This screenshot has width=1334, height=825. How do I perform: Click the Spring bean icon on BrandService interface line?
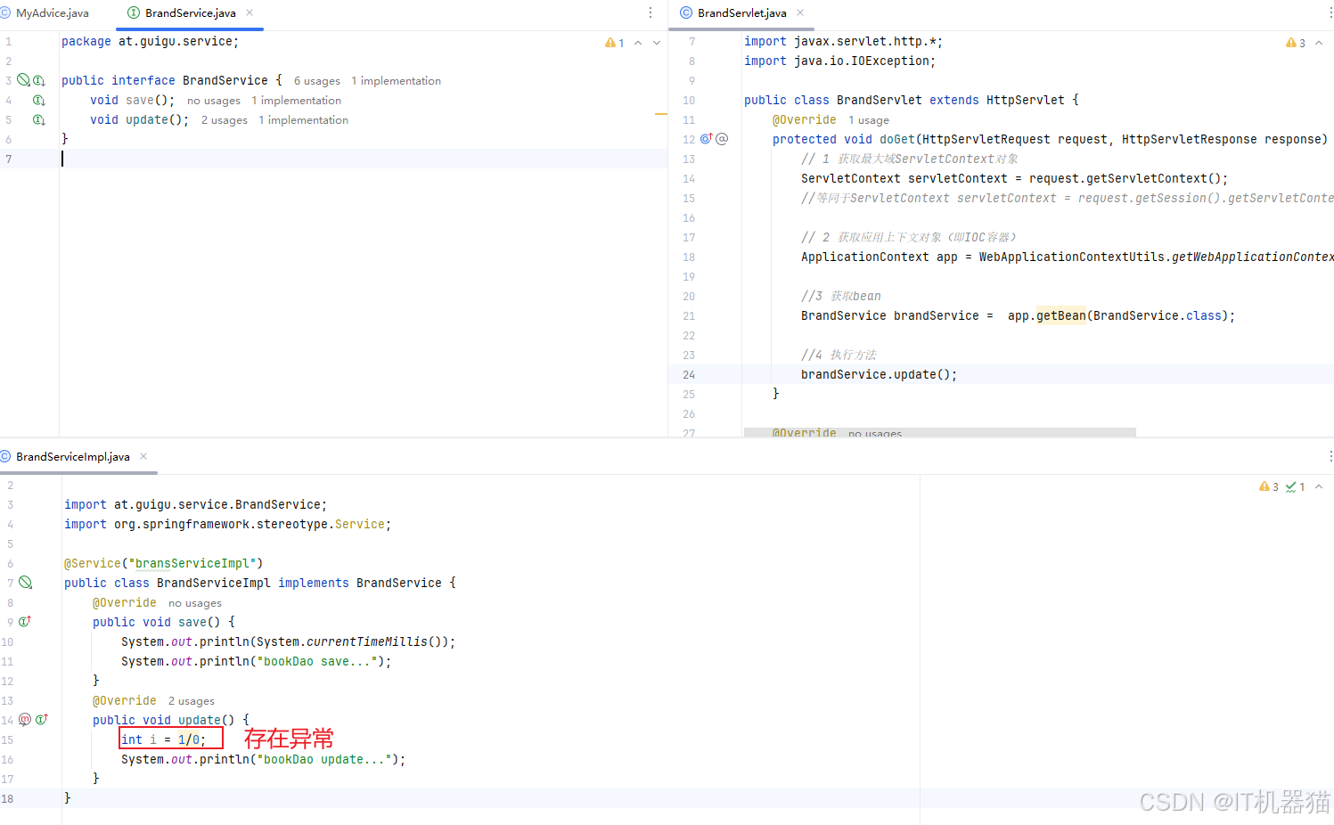pos(24,80)
